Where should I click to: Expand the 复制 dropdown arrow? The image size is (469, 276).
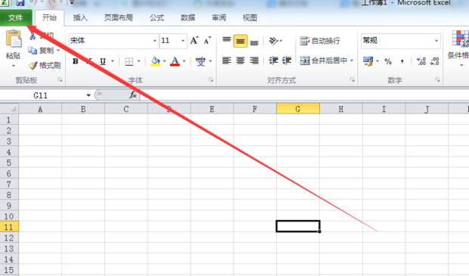pyautogui.click(x=58, y=51)
